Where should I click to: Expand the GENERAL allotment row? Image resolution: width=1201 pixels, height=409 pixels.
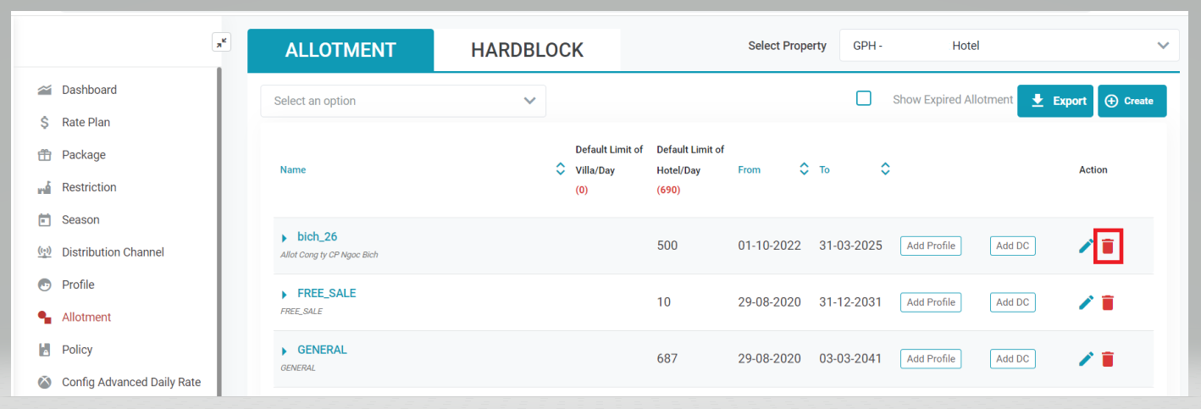(285, 351)
